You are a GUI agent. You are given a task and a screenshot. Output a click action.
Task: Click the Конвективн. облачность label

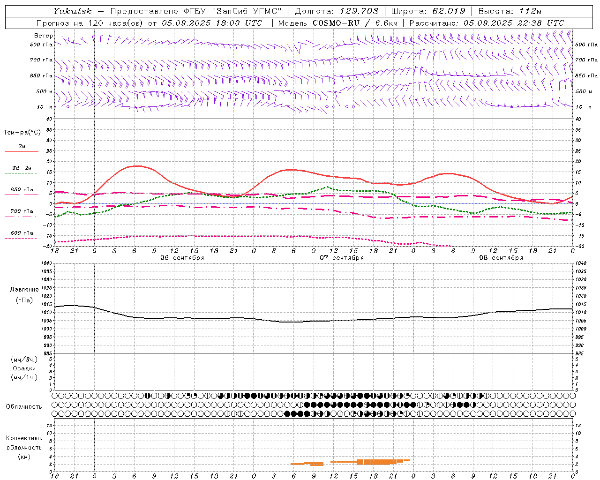(24, 442)
